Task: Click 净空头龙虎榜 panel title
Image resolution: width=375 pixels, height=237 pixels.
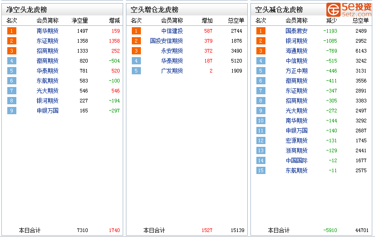Action: 27,10
